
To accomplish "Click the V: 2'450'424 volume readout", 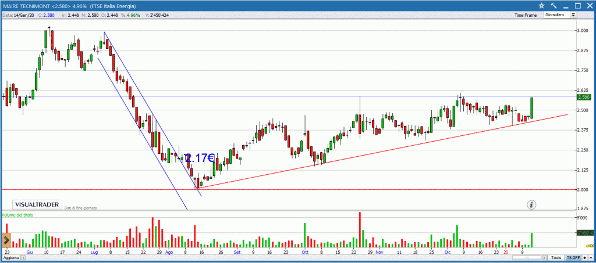I will click(x=158, y=15).
